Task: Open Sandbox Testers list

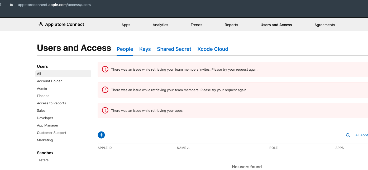Action: click(x=43, y=160)
